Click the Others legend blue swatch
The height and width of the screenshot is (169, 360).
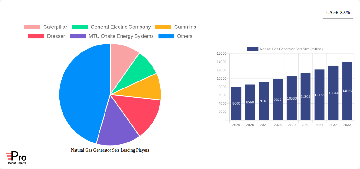pyautogui.click(x=166, y=36)
